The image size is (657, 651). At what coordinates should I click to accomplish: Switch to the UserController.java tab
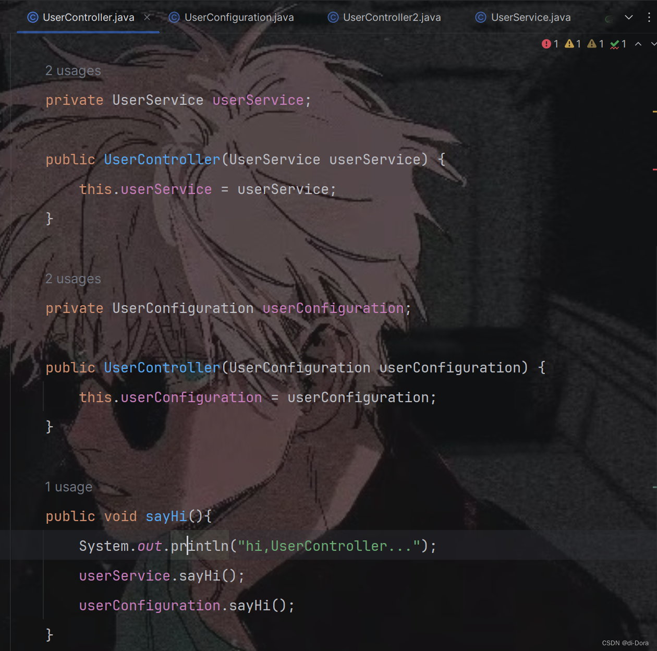(89, 17)
